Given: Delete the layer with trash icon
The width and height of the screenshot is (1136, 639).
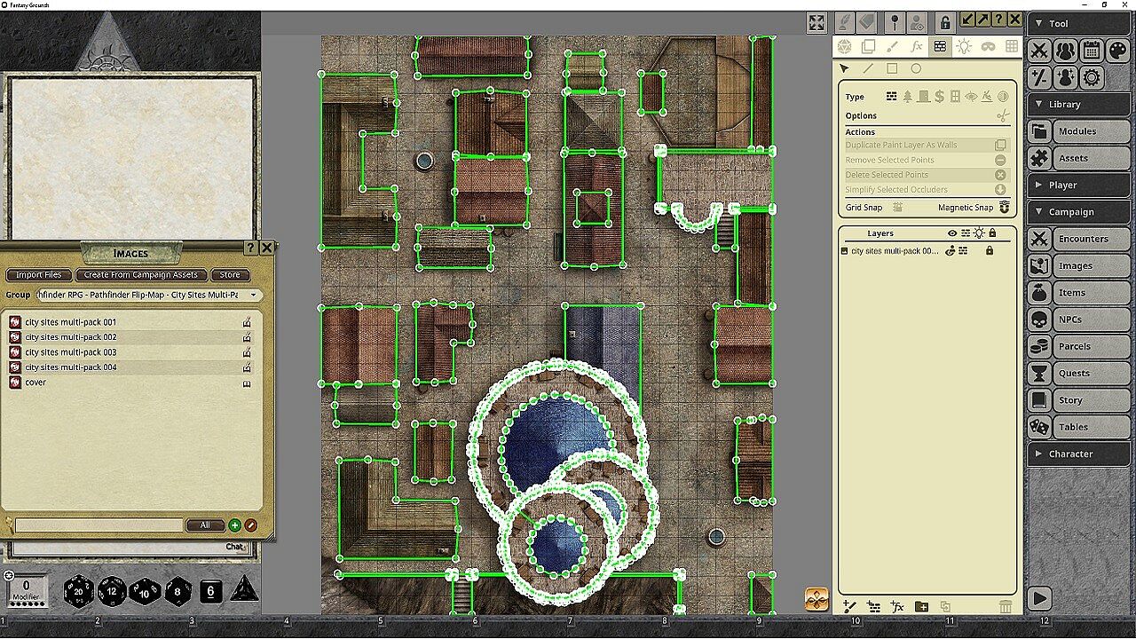Looking at the screenshot, I should pos(1005,606).
